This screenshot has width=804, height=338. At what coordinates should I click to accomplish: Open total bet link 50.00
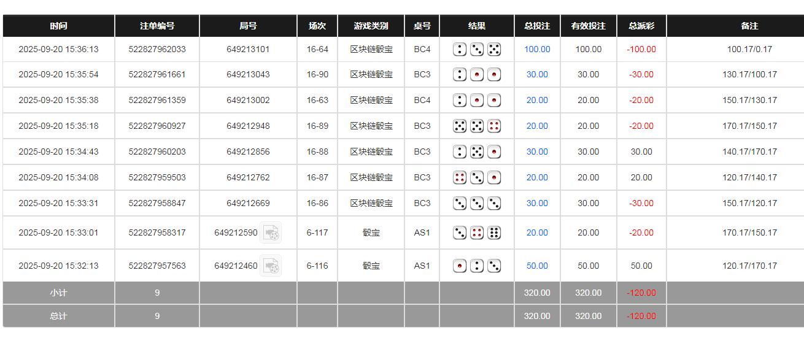click(x=537, y=266)
